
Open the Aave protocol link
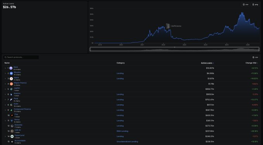[15, 67]
